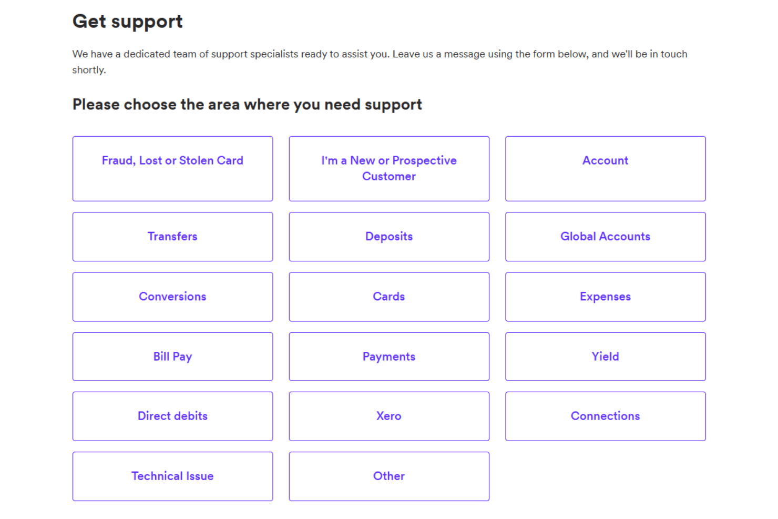778x519 pixels.
Task: Choose I'm a New or Prospective Customer
Action: point(389,169)
